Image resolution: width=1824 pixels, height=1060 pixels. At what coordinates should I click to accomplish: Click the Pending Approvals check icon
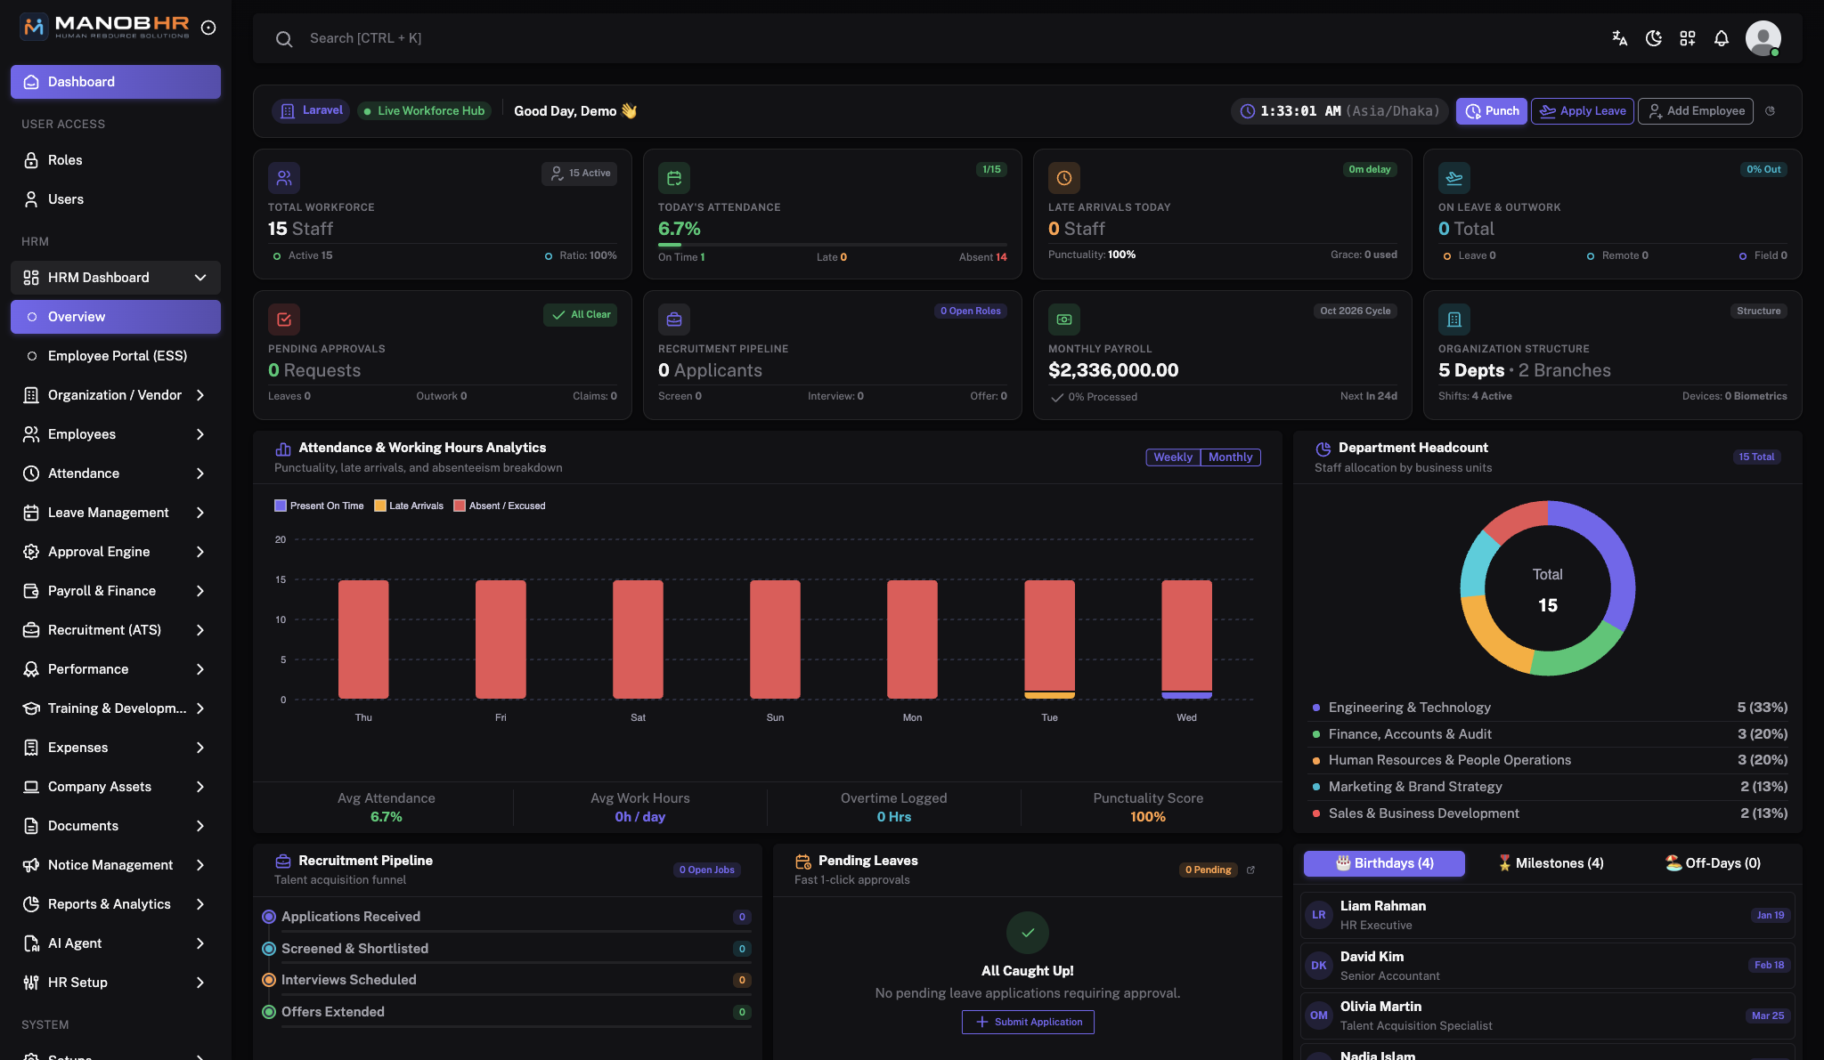coord(284,320)
